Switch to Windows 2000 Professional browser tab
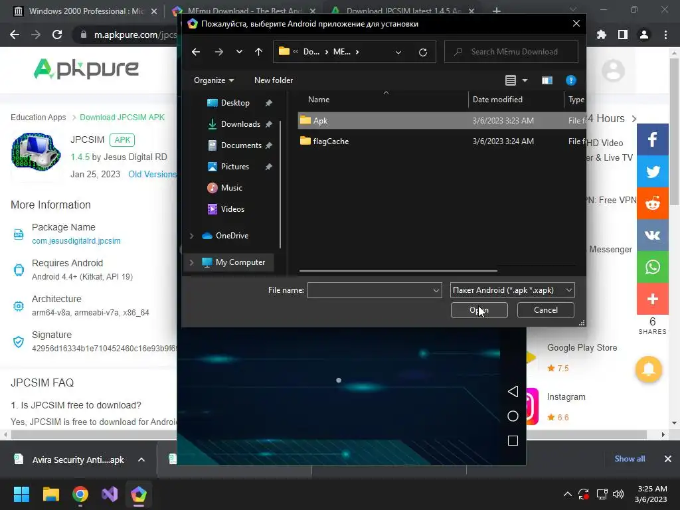 (85, 11)
